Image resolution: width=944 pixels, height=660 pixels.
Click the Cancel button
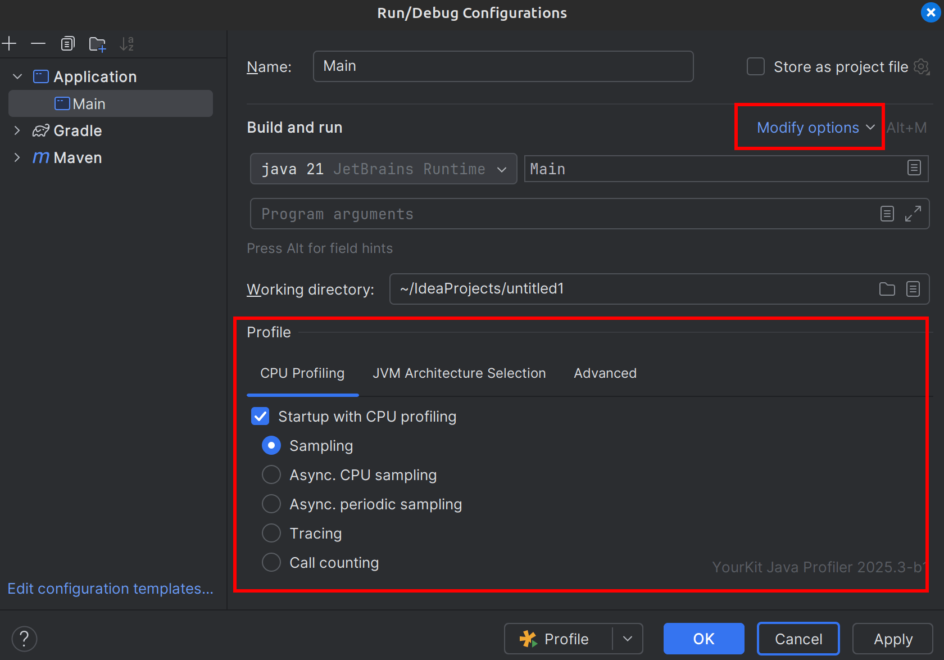[x=798, y=639]
